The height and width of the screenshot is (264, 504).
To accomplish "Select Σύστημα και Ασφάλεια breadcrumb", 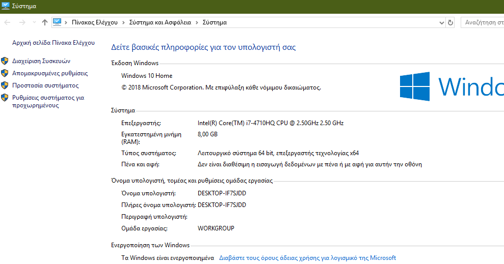I will pos(160,22).
